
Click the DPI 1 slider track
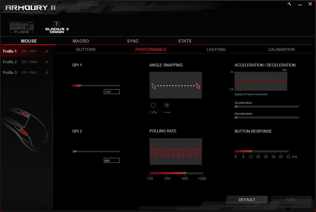97,86
